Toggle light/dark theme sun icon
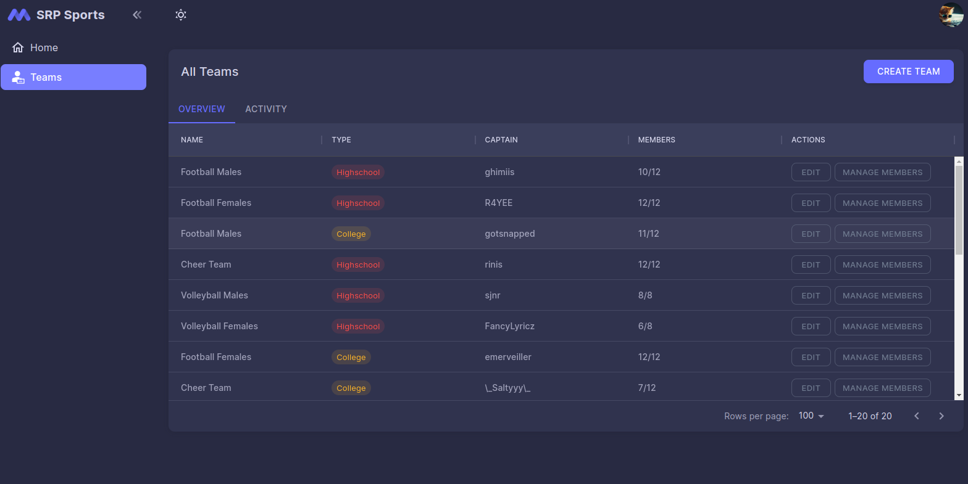 (181, 15)
